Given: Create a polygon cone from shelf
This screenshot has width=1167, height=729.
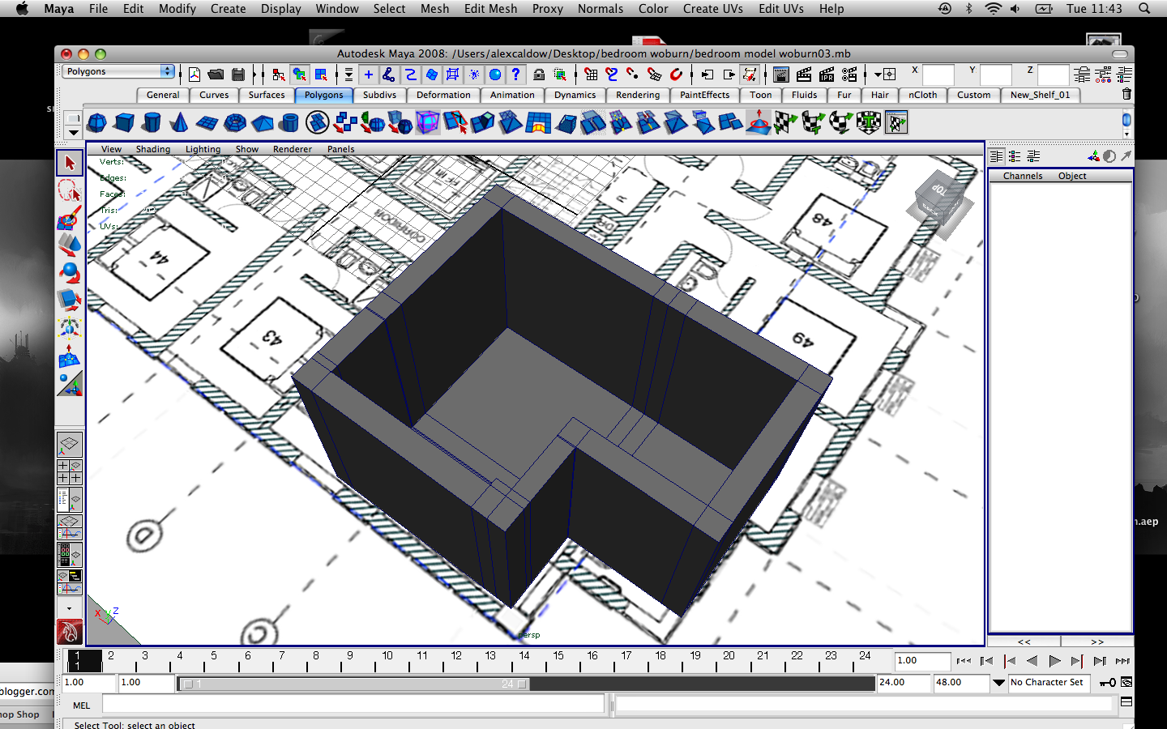Looking at the screenshot, I should pyautogui.click(x=179, y=123).
